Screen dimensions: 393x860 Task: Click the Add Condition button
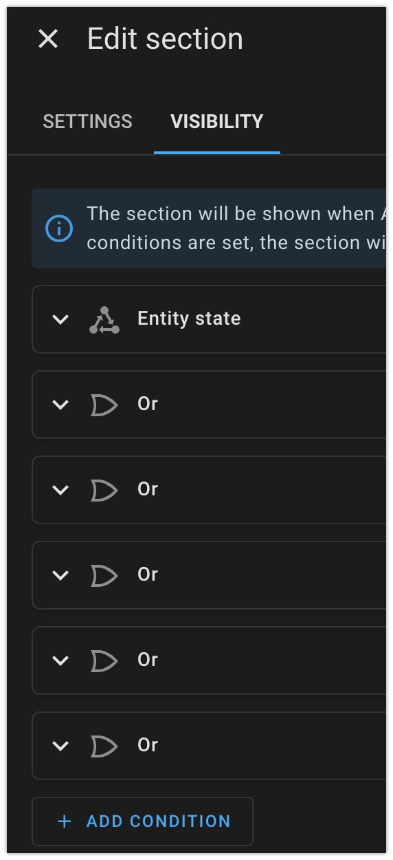point(143,821)
